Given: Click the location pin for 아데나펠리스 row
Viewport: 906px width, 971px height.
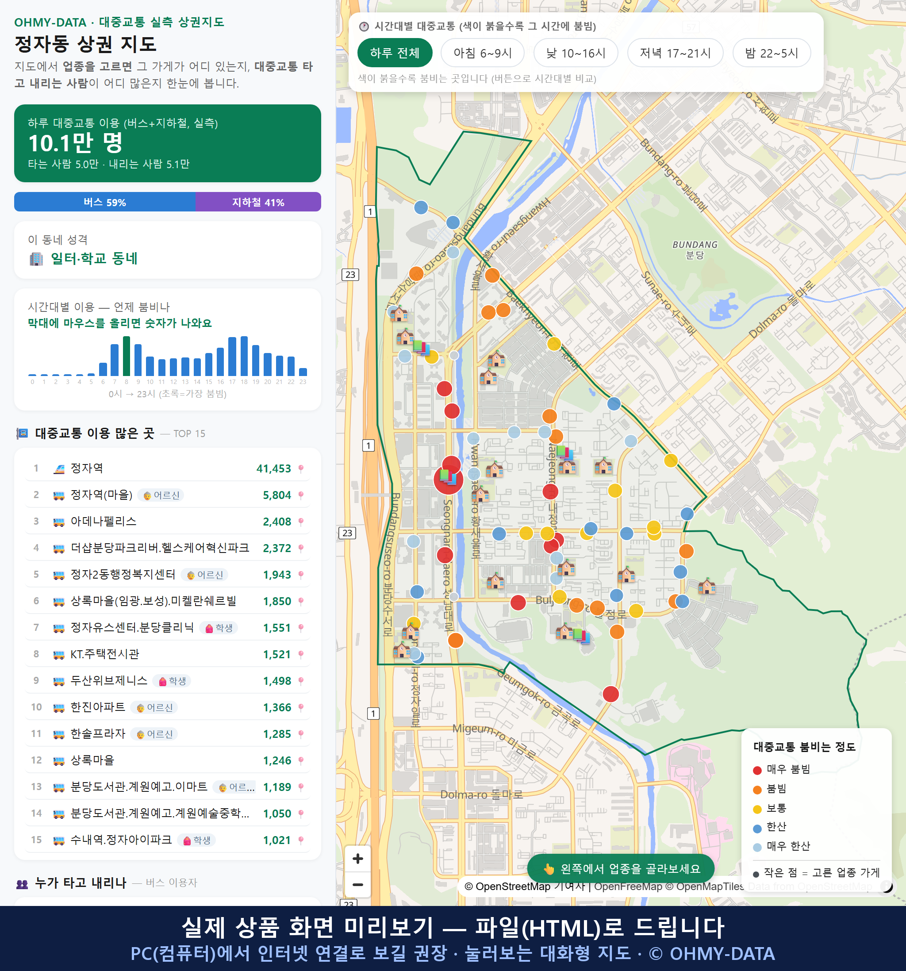Looking at the screenshot, I should [x=301, y=522].
